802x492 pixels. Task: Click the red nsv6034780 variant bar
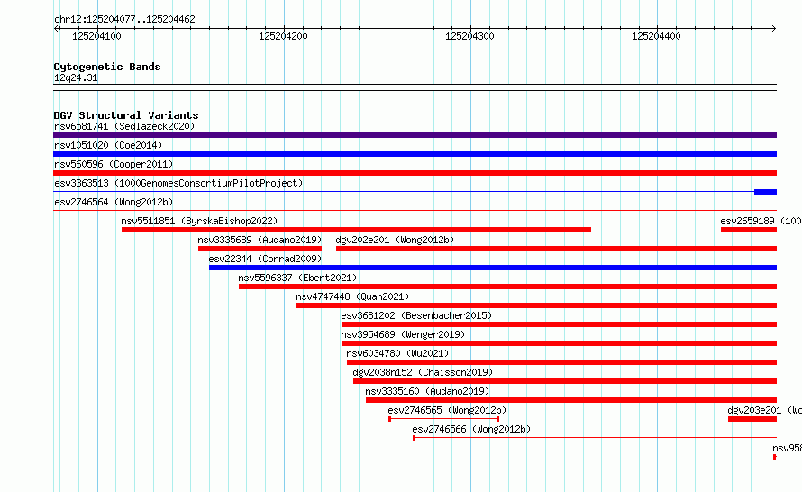(561, 362)
